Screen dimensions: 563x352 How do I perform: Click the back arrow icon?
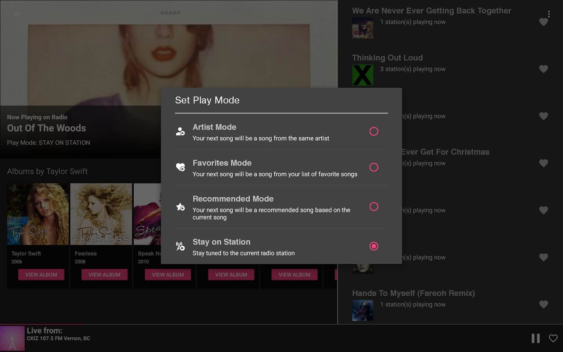(18, 14)
